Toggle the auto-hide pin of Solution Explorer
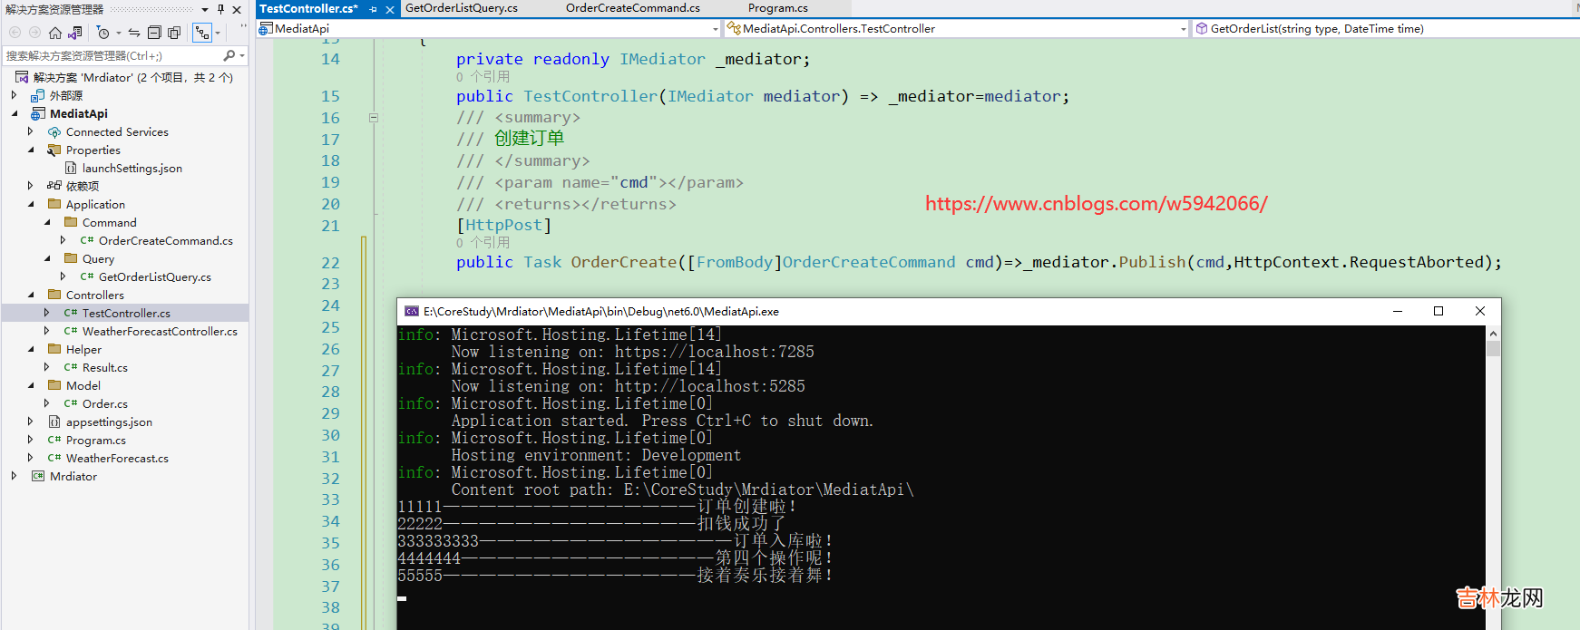1580x630 pixels. point(220,9)
